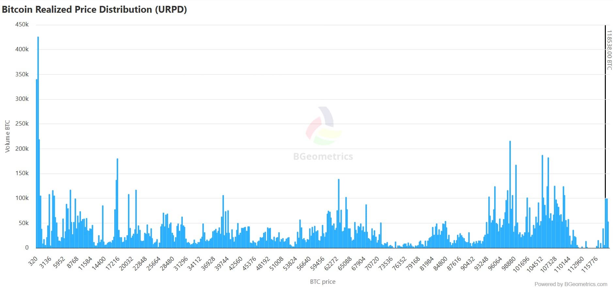This screenshot has width=613, height=288.
Task: Click the x-axis label 73536
Action: [385, 264]
